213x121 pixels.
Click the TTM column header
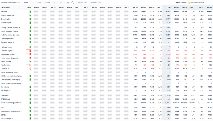point(169,7)
